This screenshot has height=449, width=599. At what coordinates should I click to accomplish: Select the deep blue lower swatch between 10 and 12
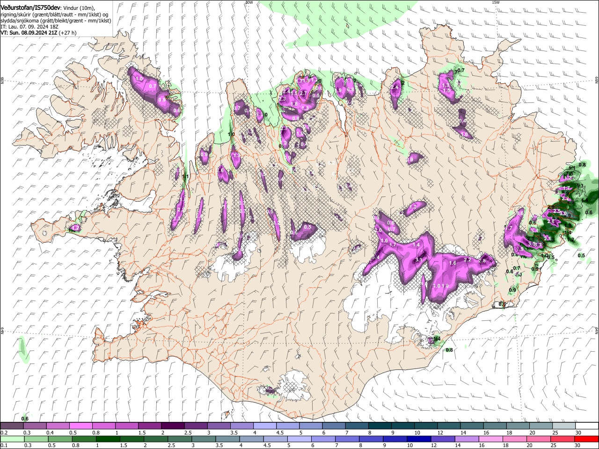point(419,439)
